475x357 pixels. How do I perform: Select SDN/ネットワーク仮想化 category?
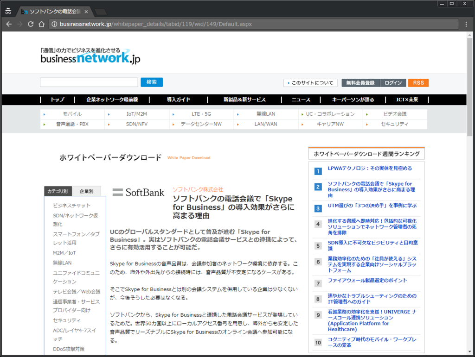[x=76, y=220]
